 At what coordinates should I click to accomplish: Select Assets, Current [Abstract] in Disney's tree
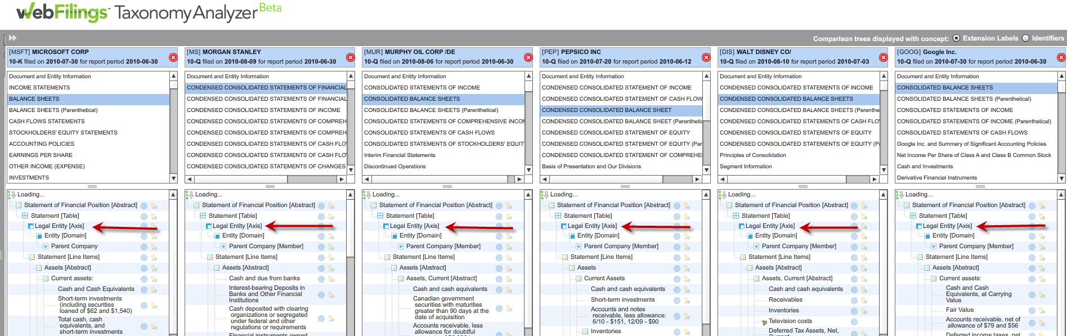[797, 279]
